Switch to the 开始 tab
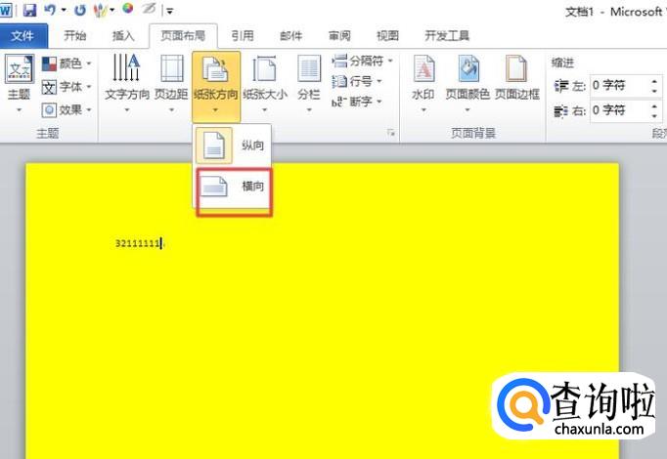 (x=75, y=36)
